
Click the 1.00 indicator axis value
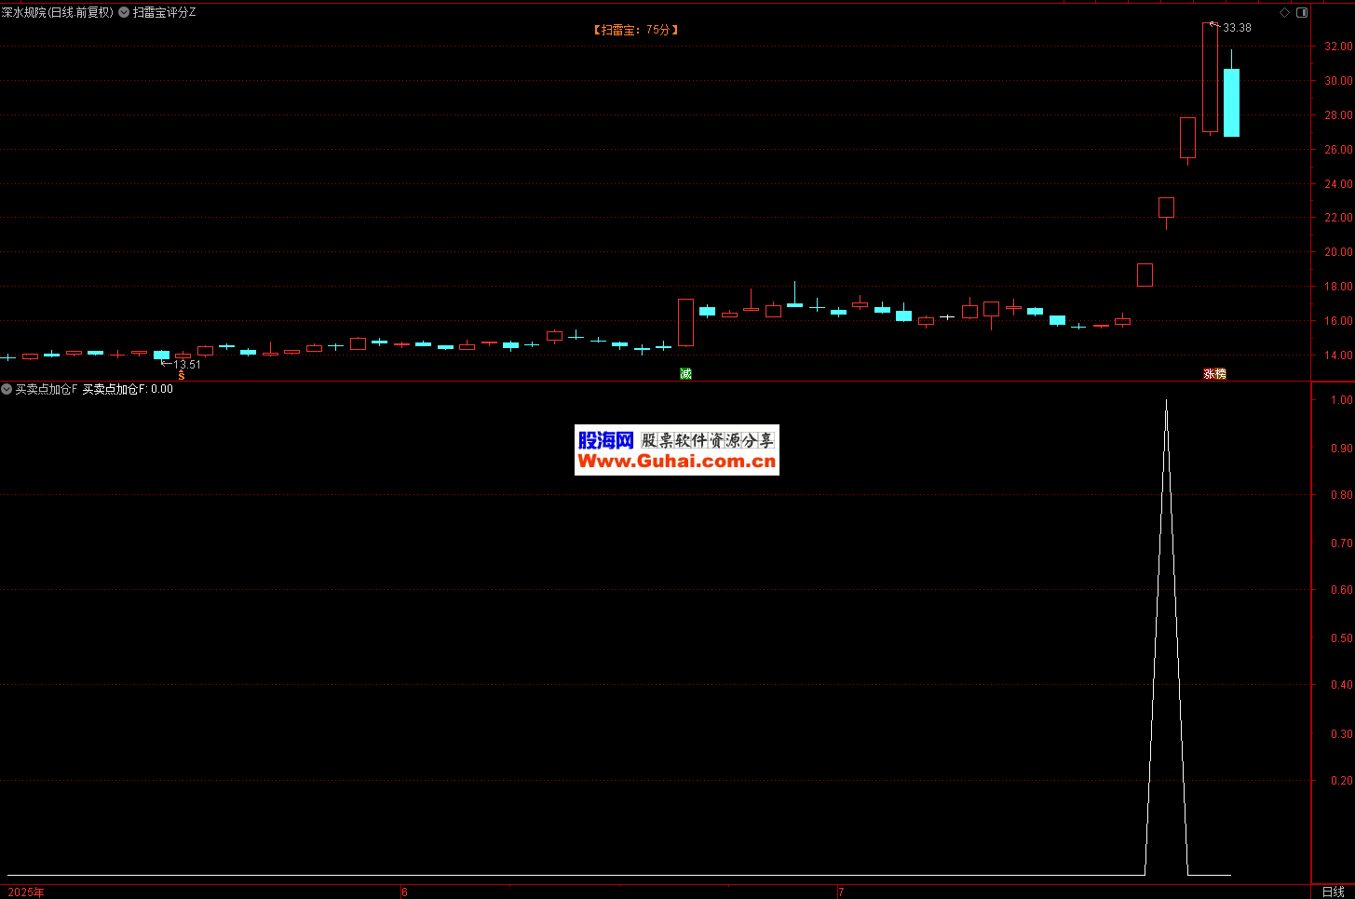point(1341,400)
